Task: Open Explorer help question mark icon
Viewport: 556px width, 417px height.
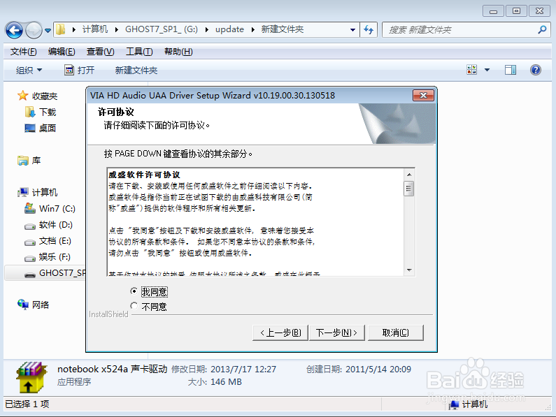Action: (x=536, y=70)
